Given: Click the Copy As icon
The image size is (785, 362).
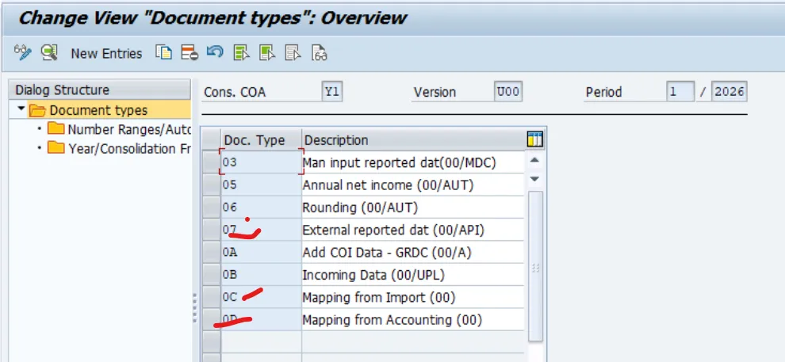Looking at the screenshot, I should pyautogui.click(x=163, y=53).
